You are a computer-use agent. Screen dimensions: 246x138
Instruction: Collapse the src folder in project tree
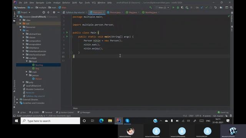20,30
